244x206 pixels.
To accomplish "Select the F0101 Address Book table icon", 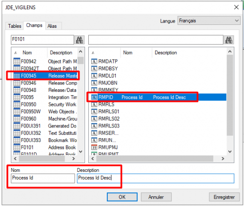I will coord(17,147).
